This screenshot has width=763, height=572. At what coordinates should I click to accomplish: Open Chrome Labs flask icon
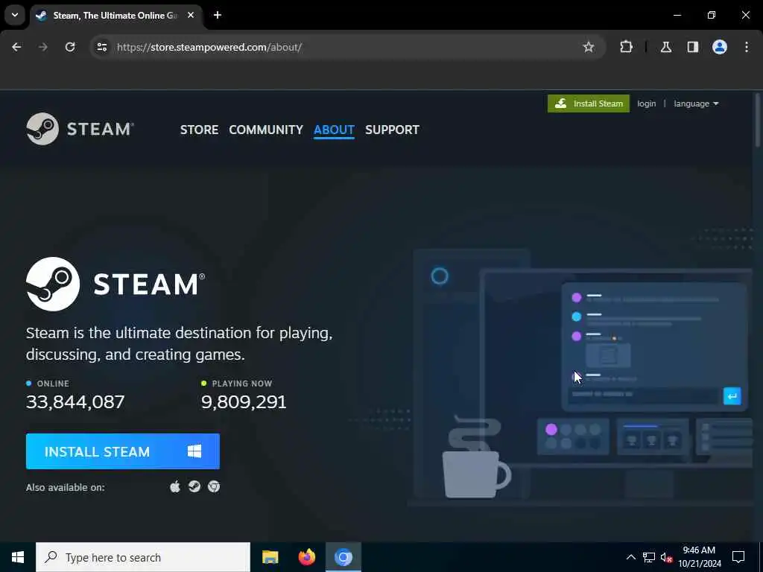tap(666, 47)
